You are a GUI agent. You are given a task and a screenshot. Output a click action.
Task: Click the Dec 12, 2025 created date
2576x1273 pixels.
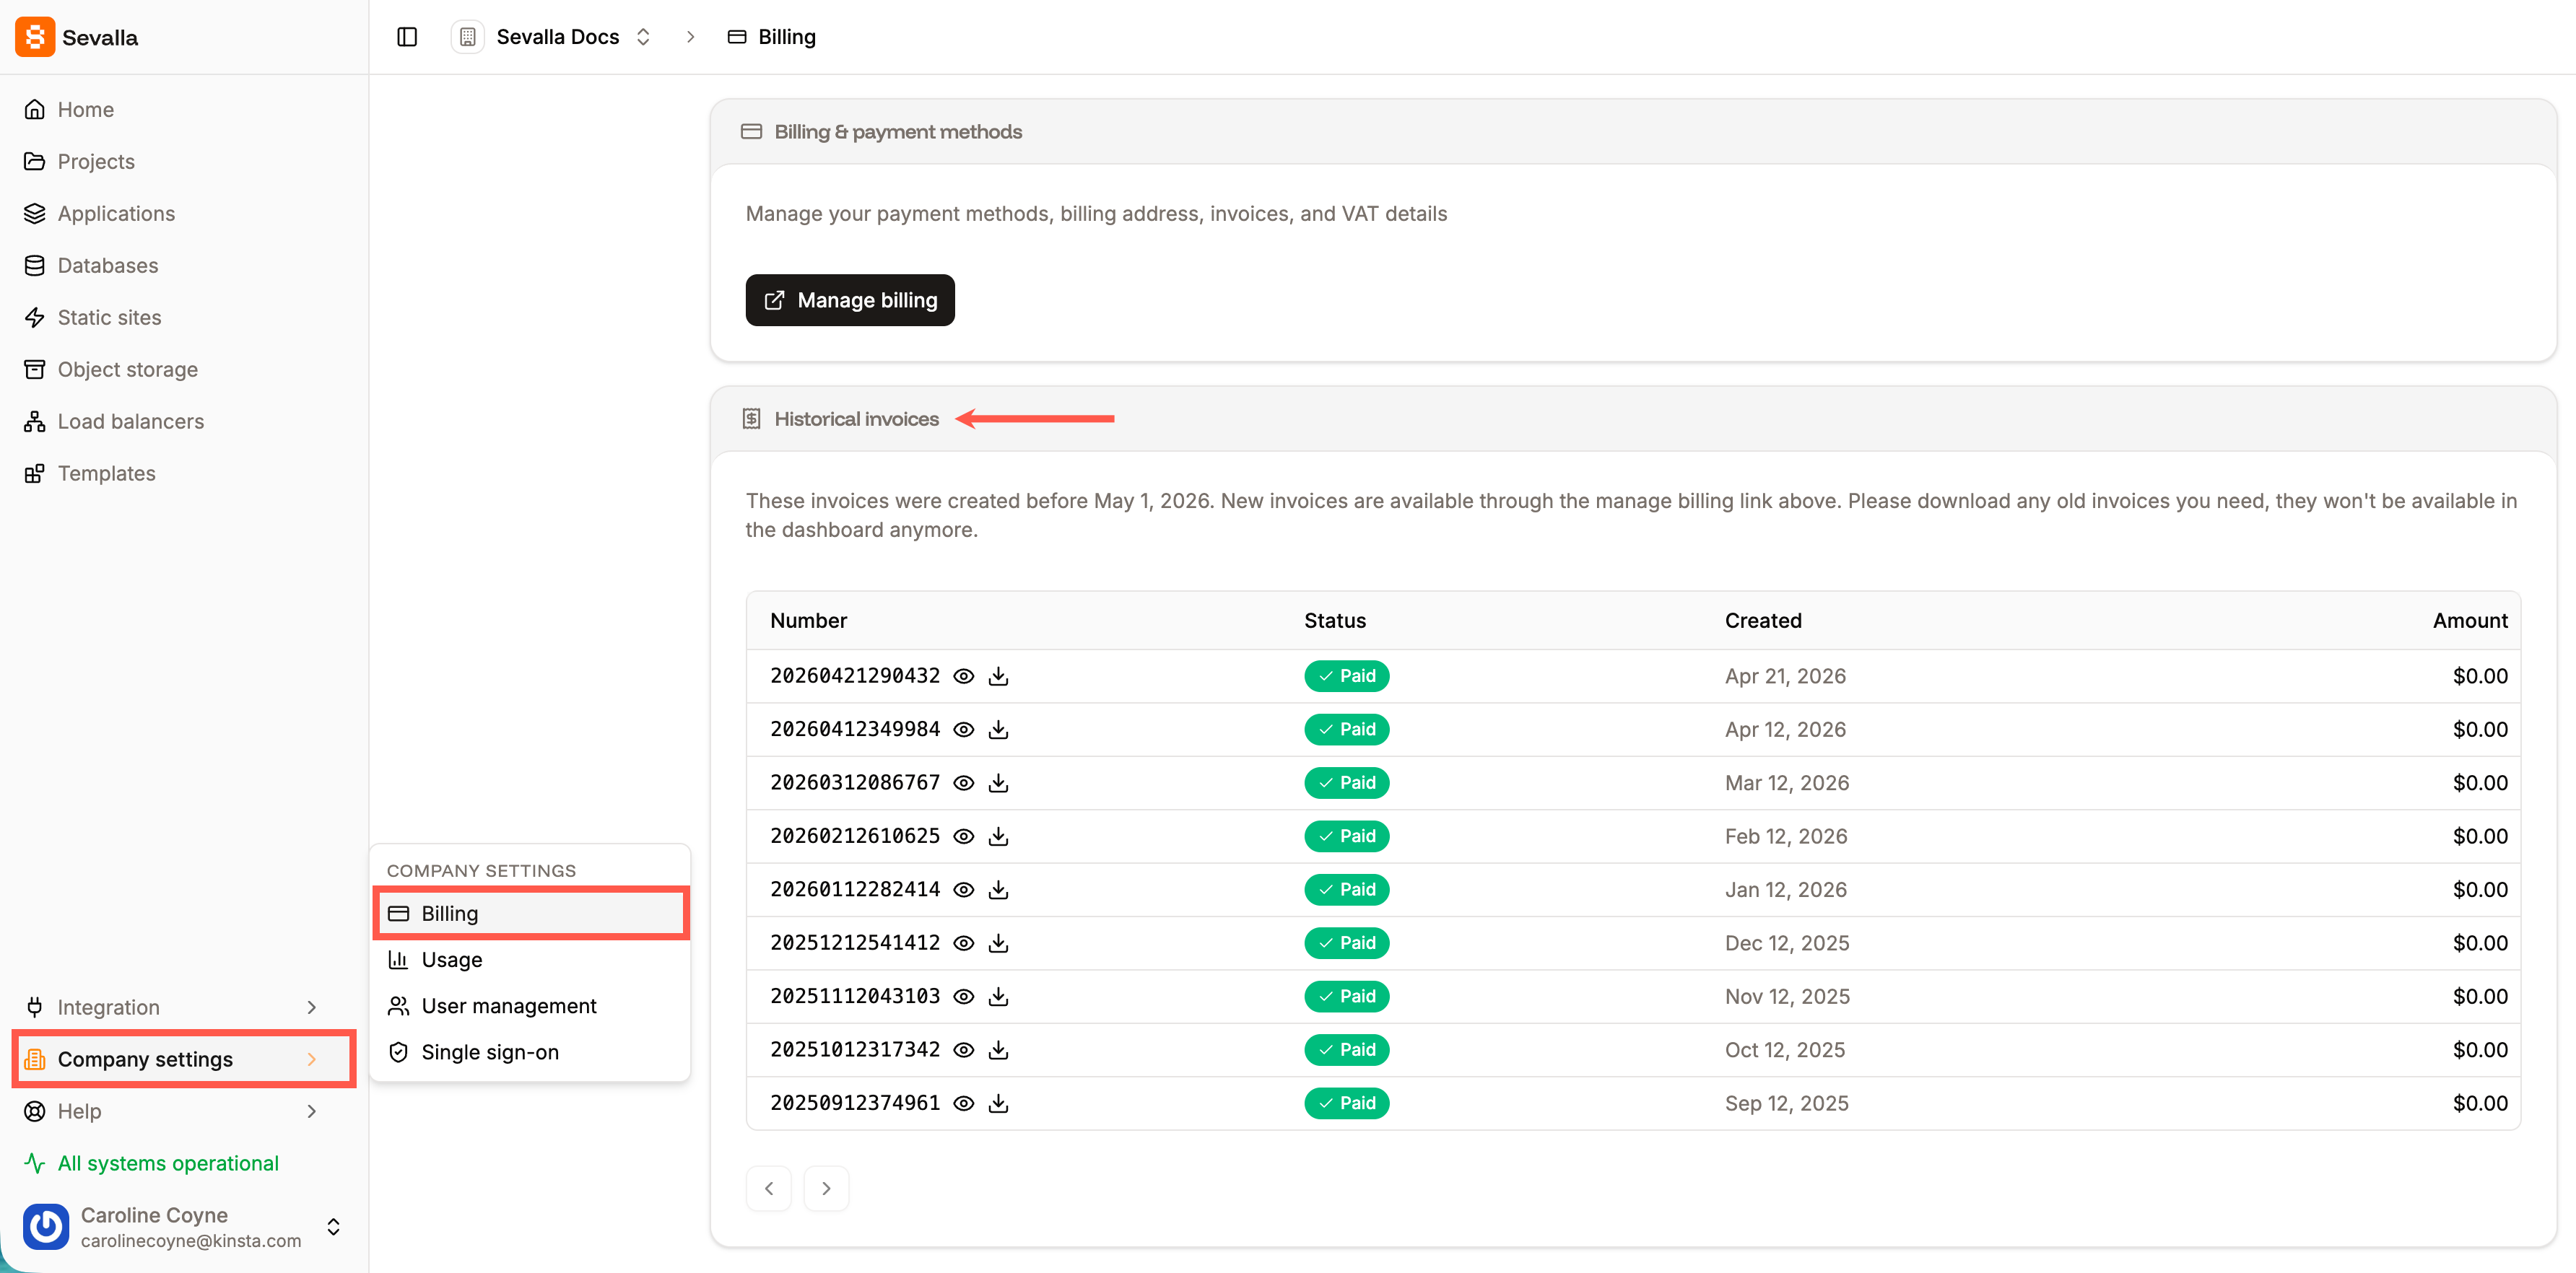[1787, 943]
